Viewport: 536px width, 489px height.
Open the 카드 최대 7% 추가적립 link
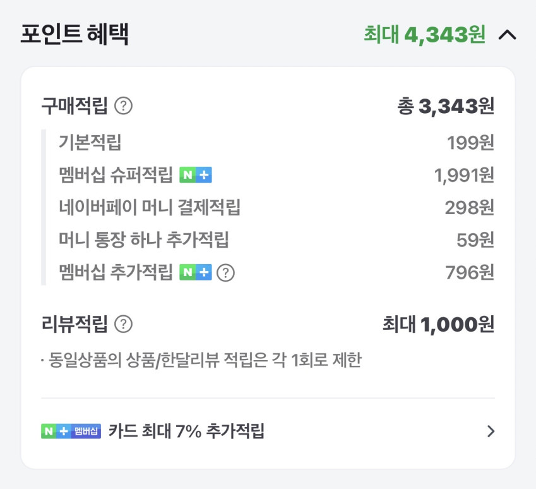186,432
